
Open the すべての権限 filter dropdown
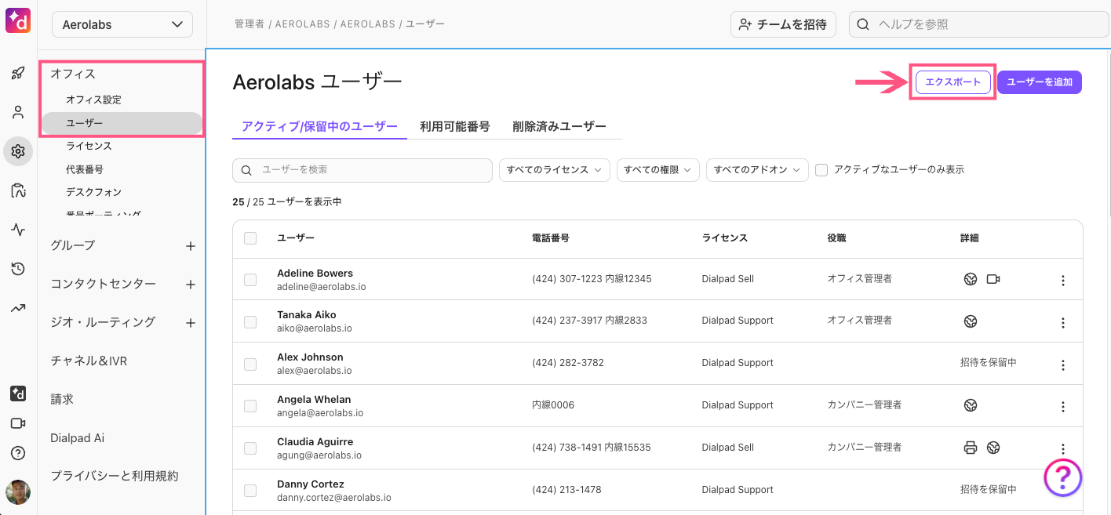coord(658,170)
